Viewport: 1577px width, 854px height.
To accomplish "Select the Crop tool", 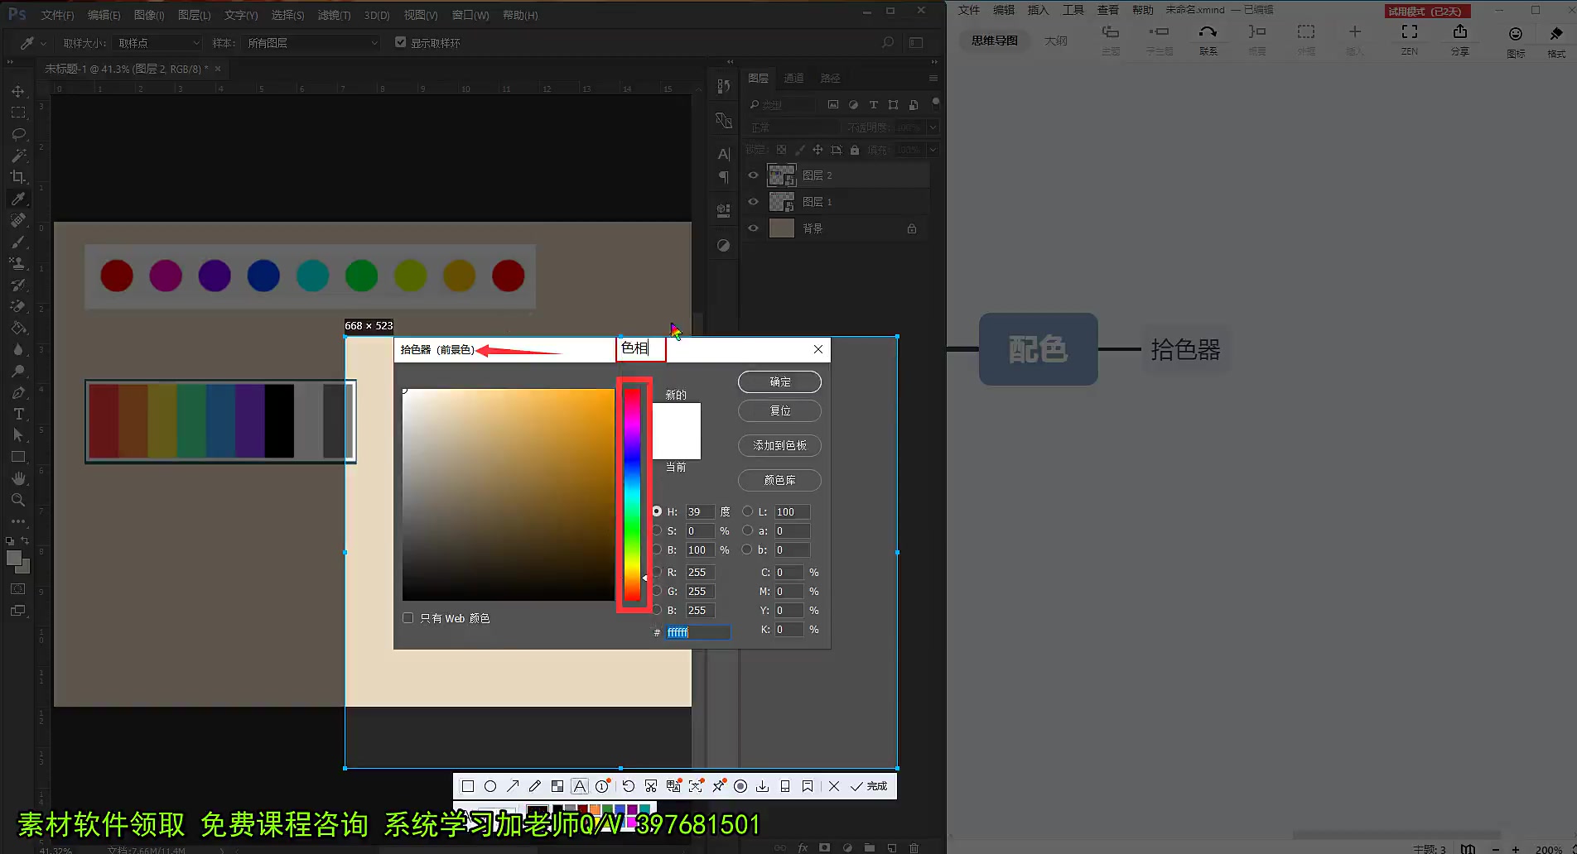I will 18,177.
